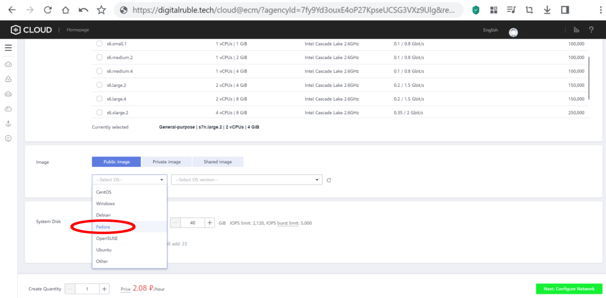This screenshot has height=298, width=606.
Task: Open help via the question mark icon
Action: click(x=591, y=30)
